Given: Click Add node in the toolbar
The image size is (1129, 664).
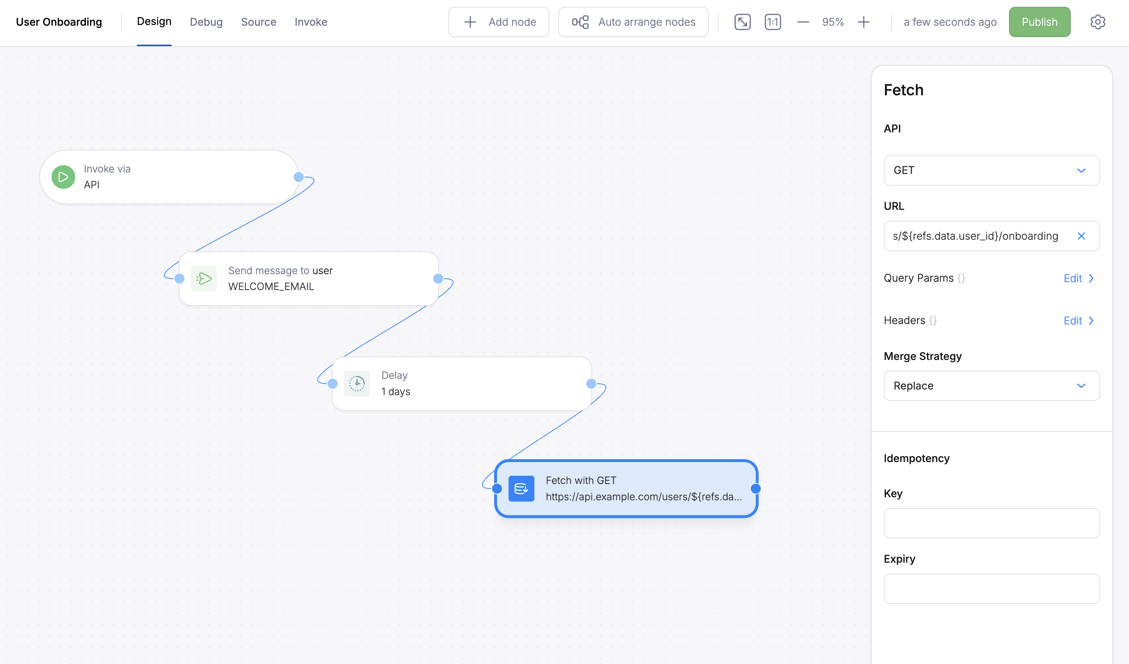Looking at the screenshot, I should [499, 22].
